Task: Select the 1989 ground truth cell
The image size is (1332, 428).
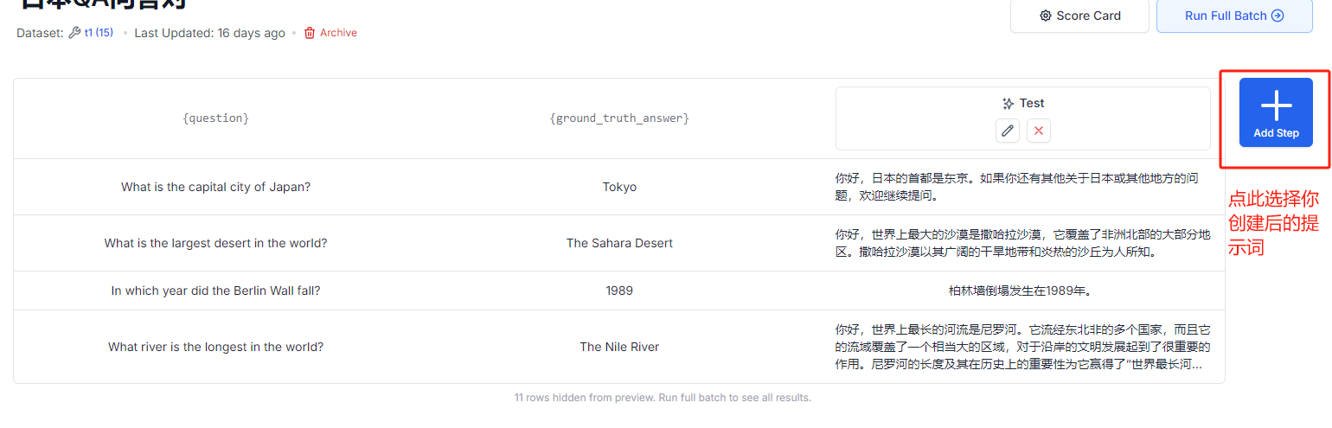Action: point(619,291)
